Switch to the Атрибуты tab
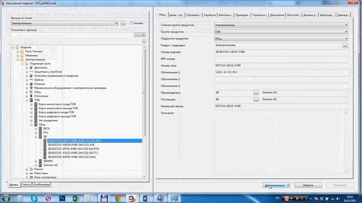 [x=210, y=15]
